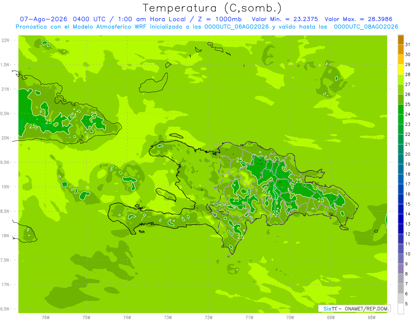Click the "20N" latitude label
The height and width of the screenshot is (322, 417).
coord(6,138)
